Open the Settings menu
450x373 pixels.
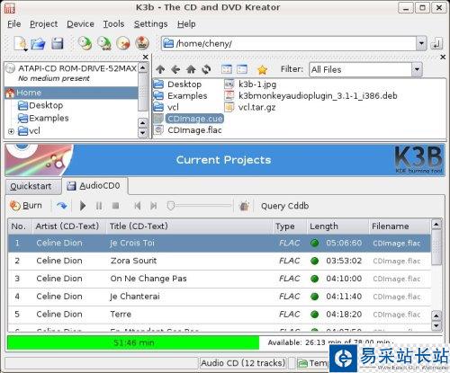(x=150, y=24)
